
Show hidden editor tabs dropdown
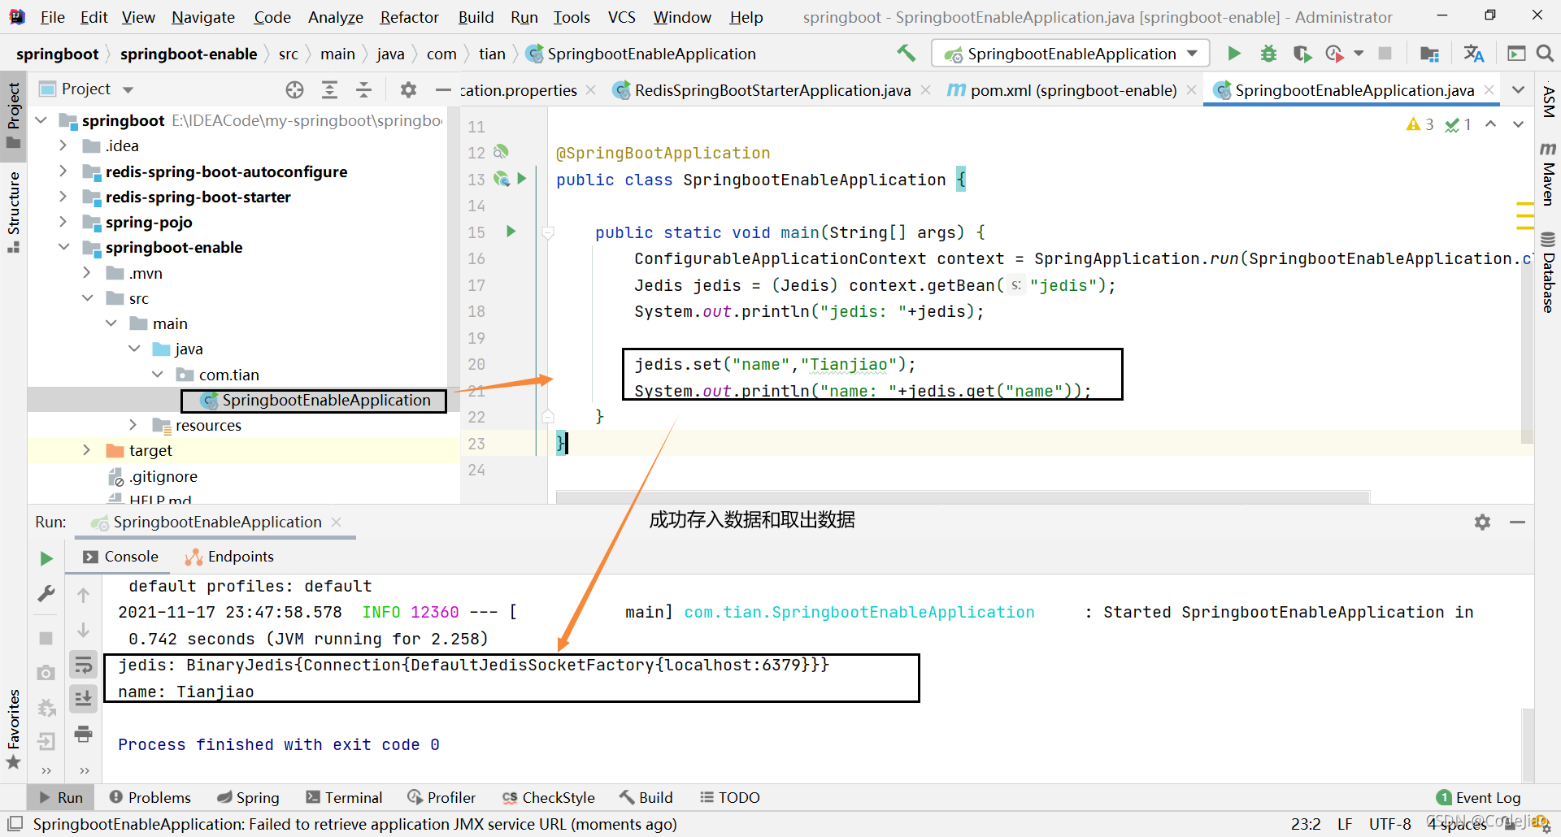pos(1518,90)
